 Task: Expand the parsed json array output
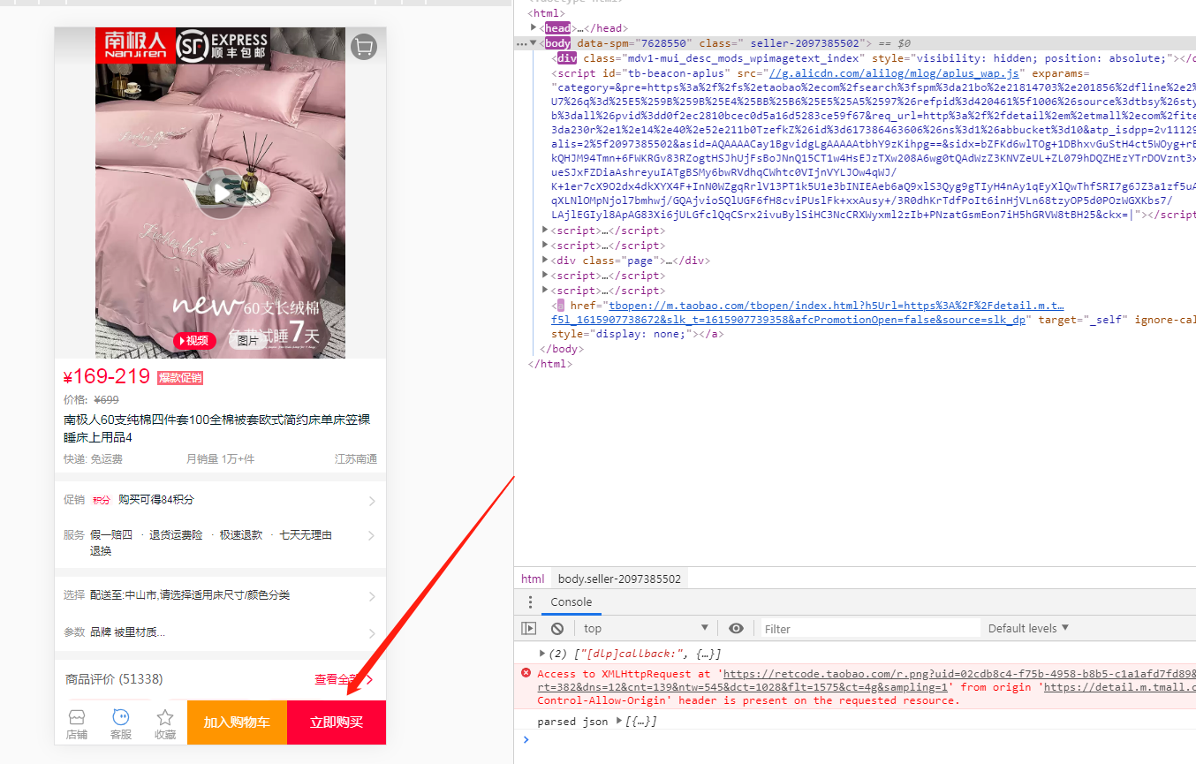[618, 722]
